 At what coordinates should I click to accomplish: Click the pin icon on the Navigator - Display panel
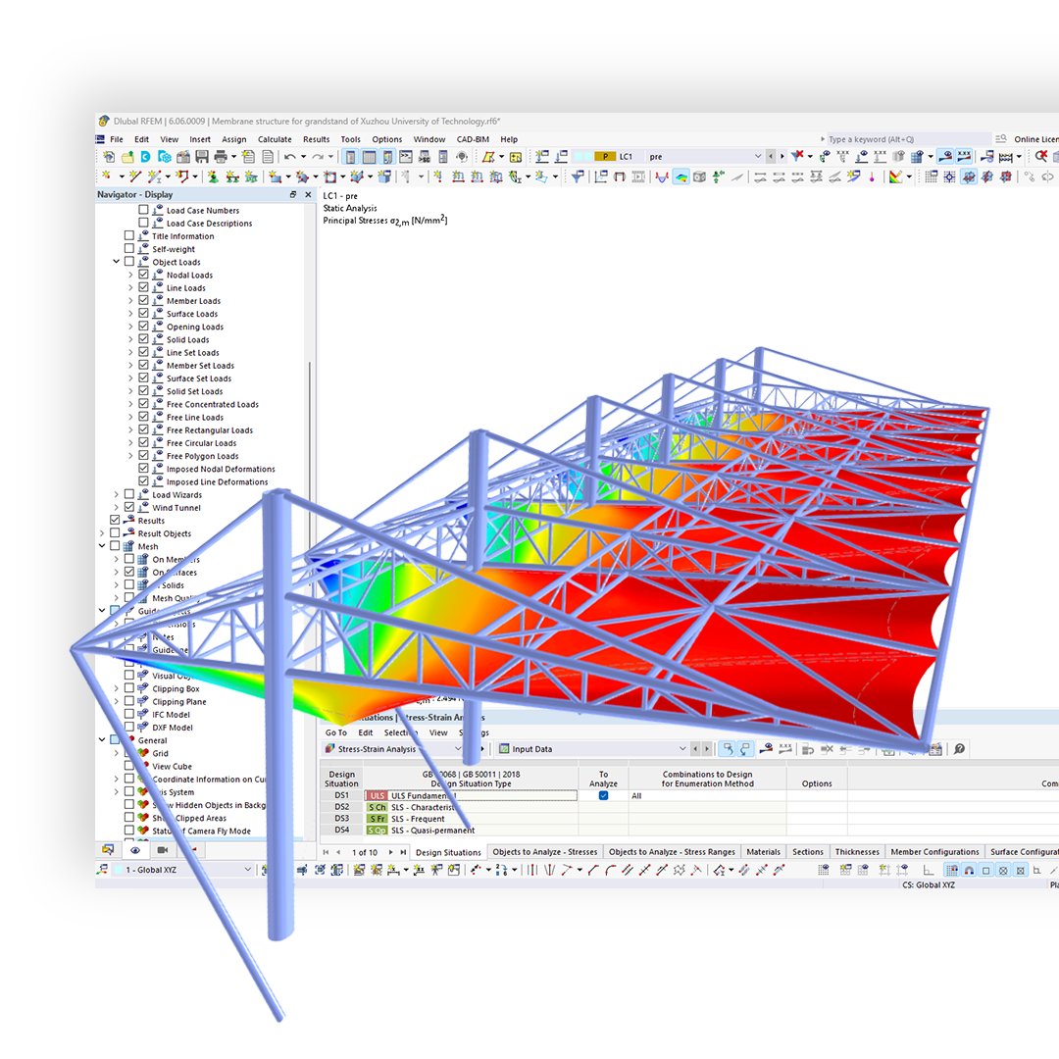pyautogui.click(x=292, y=194)
